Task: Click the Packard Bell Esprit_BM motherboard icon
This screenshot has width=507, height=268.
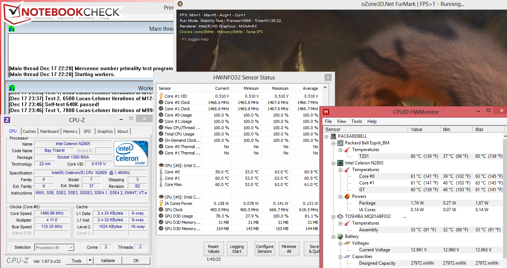Action: tap(340, 143)
